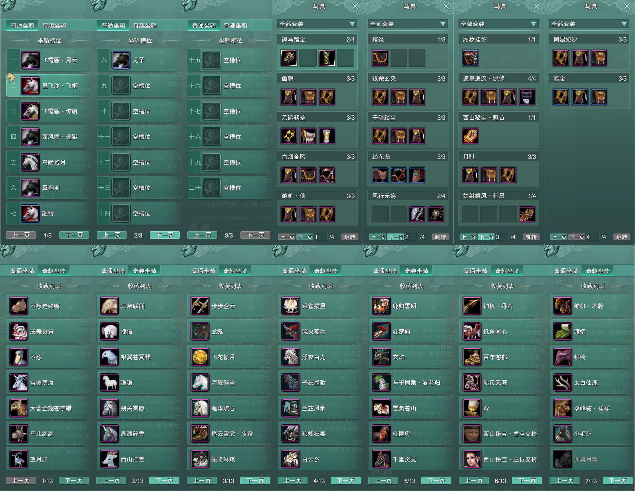Choose the 步步登云 mount icon
This screenshot has height=491, width=635.
(200, 306)
